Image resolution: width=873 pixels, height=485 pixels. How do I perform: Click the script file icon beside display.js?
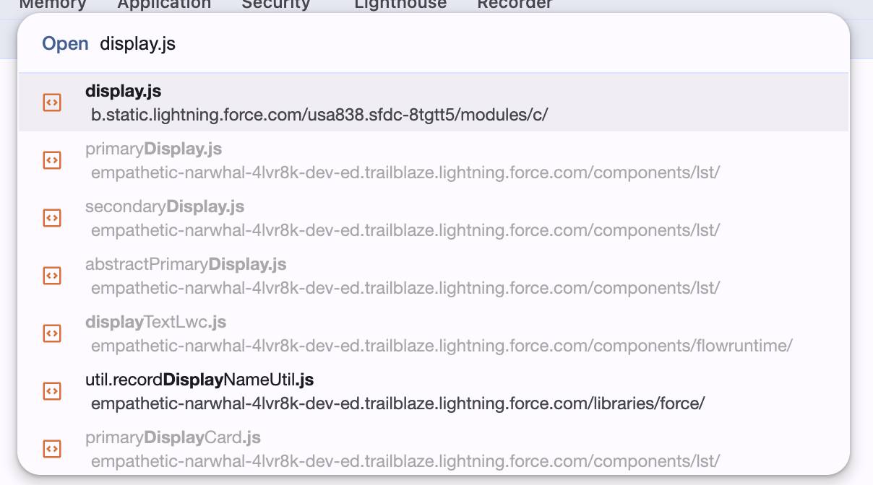coord(52,102)
